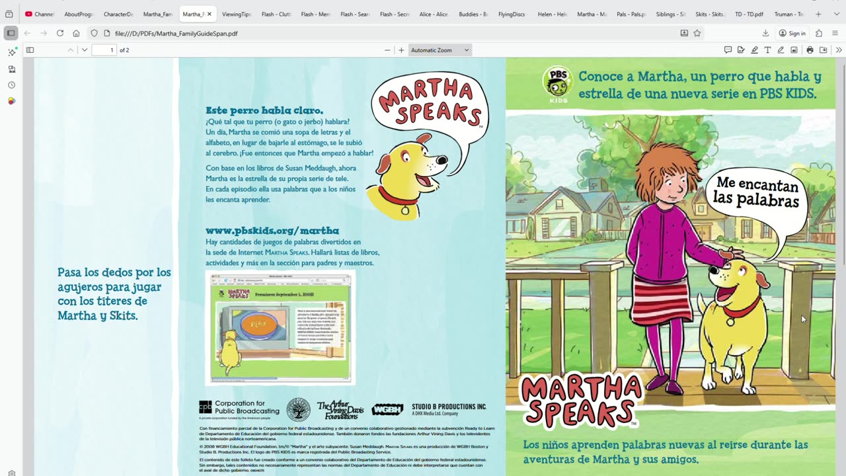
Task: Click the Sign in account button
Action: [792, 33]
